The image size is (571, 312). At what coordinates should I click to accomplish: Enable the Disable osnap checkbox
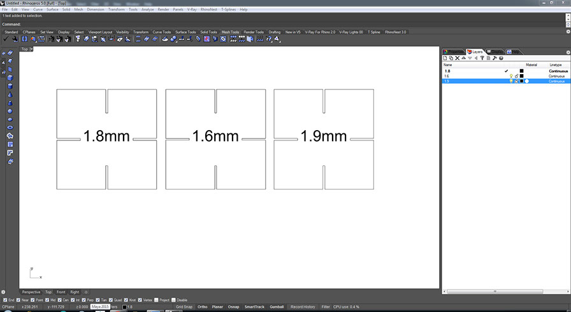coord(174,300)
